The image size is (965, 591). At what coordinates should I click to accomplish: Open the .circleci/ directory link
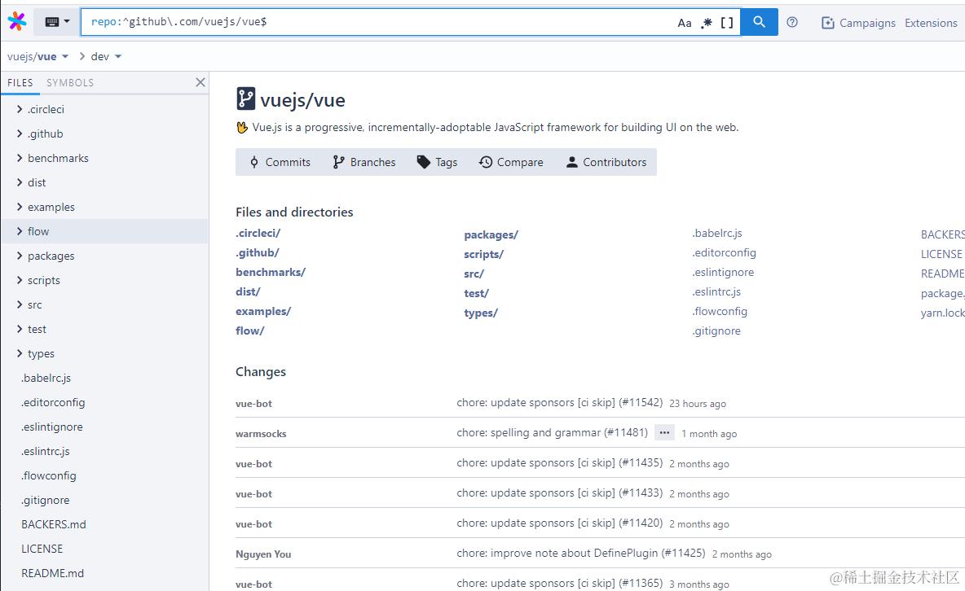coord(258,233)
